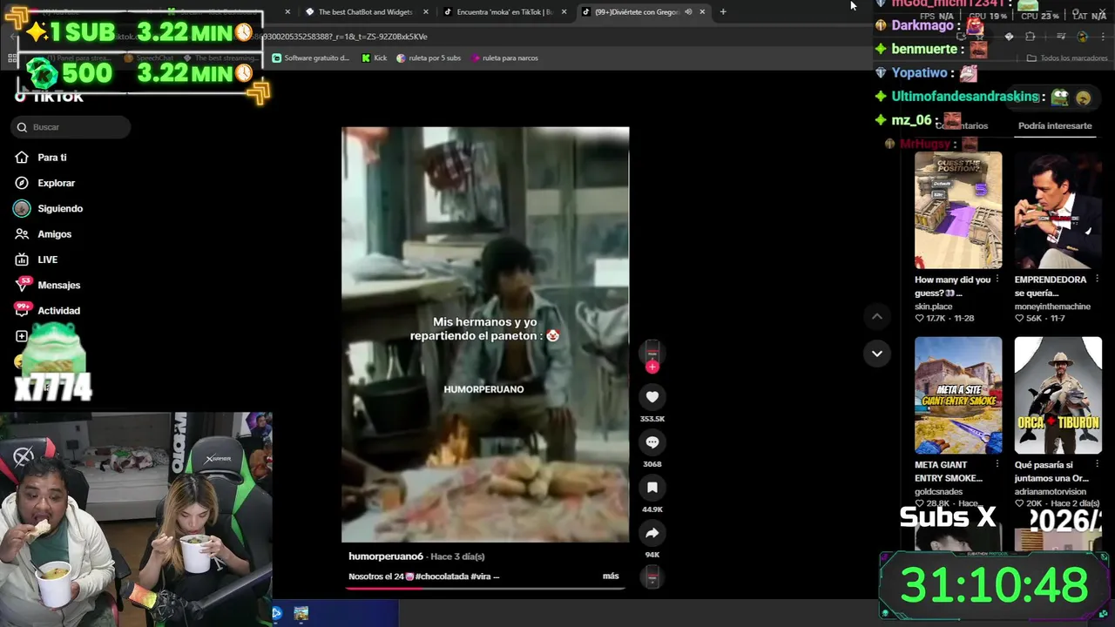The image size is (1115, 627).
Task: Open skin.place creator link
Action: [933, 307]
